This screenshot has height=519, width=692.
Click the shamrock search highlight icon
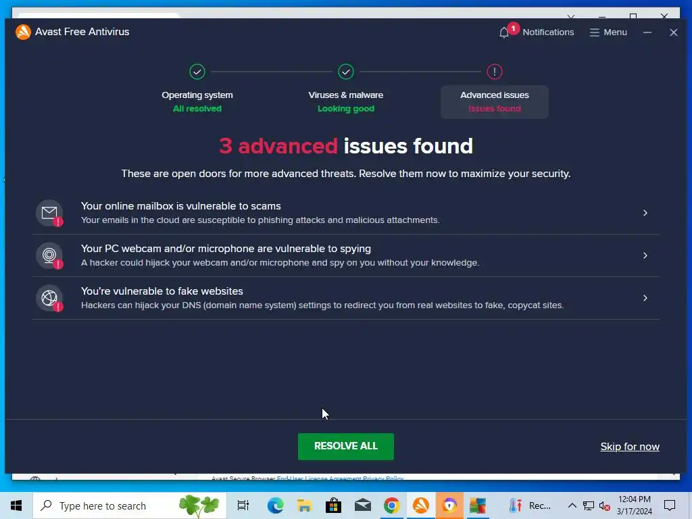coord(199,505)
